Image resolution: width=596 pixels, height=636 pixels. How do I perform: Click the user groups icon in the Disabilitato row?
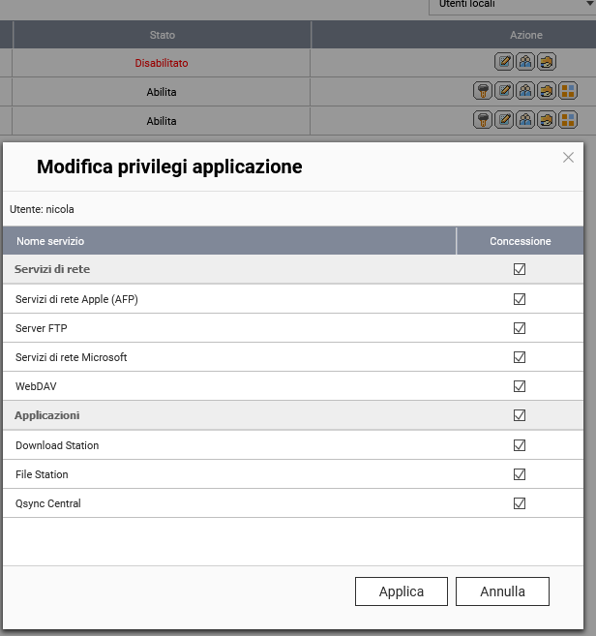[525, 62]
